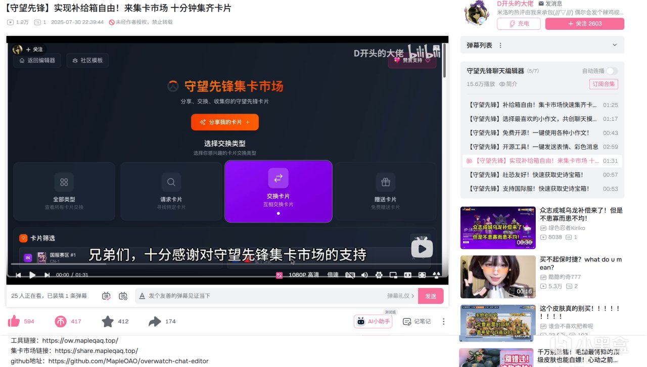View collection 简介 eye icon
Screen dimensions: 647x367
coord(502,84)
